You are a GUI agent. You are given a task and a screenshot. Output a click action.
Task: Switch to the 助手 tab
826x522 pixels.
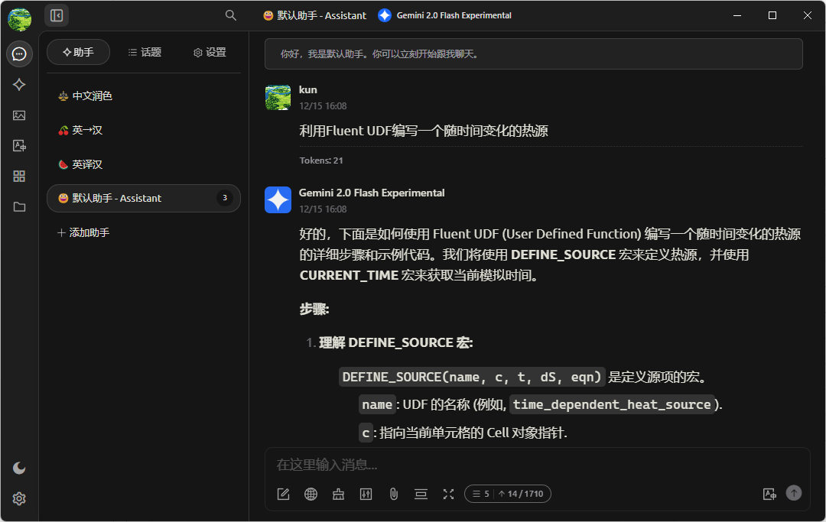[79, 52]
